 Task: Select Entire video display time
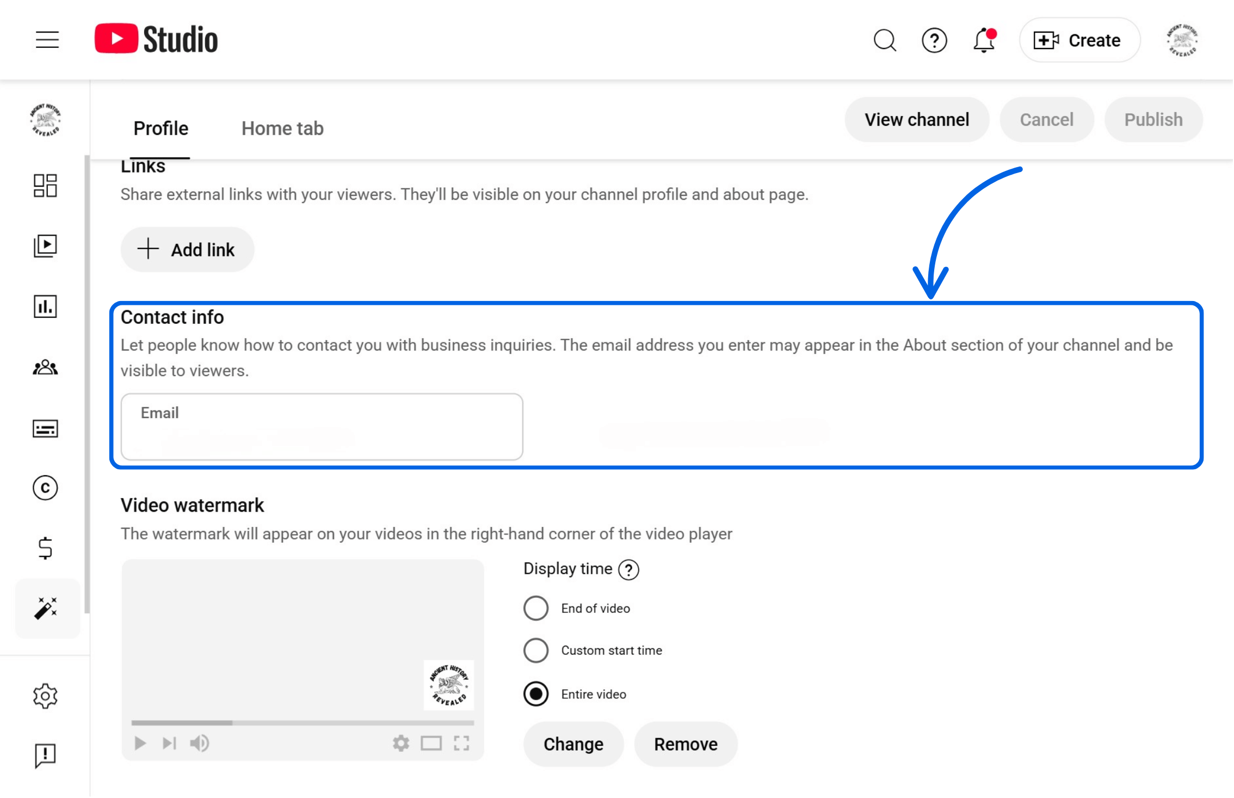[536, 694]
